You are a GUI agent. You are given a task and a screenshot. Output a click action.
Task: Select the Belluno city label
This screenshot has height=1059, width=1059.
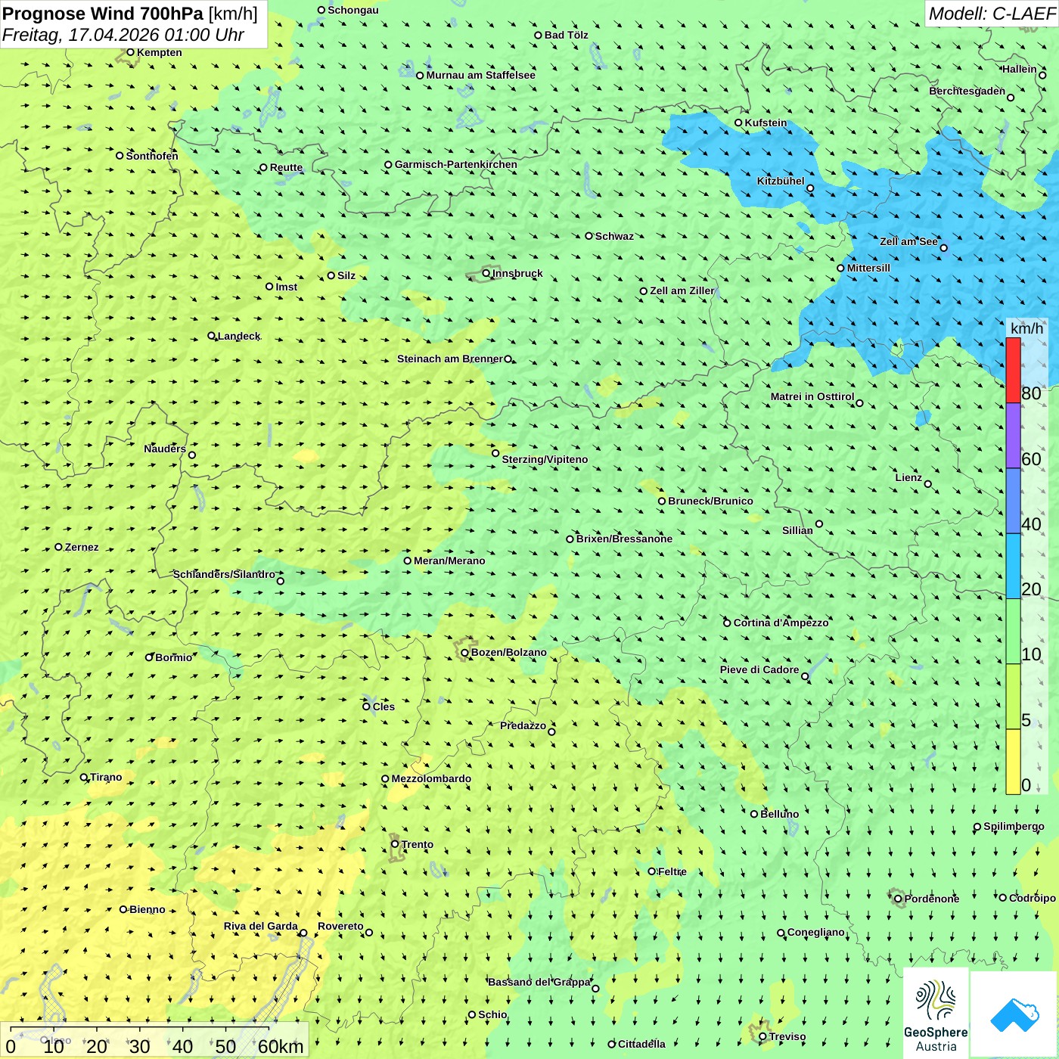click(780, 814)
